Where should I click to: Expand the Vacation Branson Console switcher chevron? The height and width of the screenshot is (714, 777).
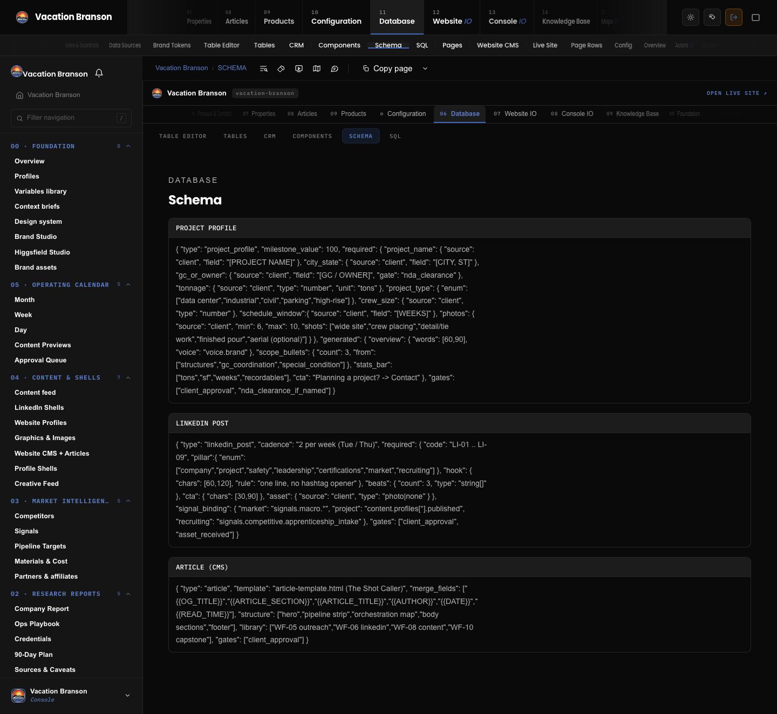(x=127, y=695)
